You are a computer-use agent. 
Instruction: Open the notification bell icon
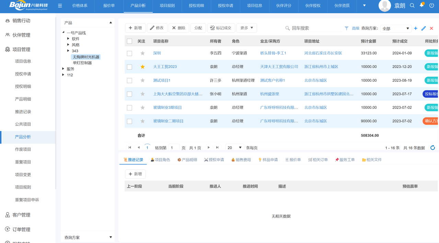click(x=421, y=5)
